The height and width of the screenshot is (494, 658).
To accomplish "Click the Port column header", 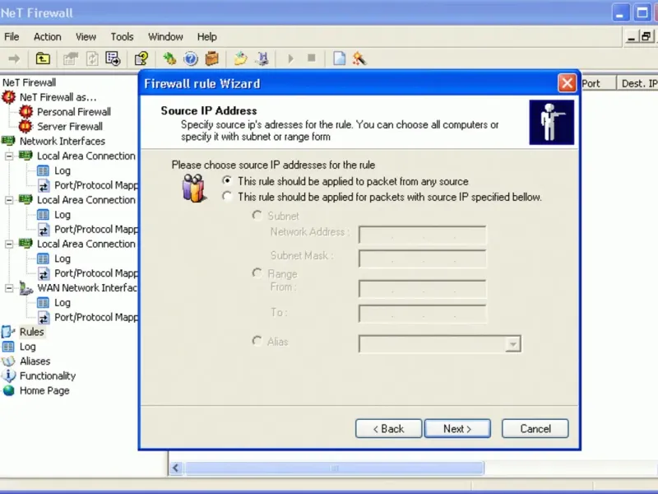I will tap(599, 83).
